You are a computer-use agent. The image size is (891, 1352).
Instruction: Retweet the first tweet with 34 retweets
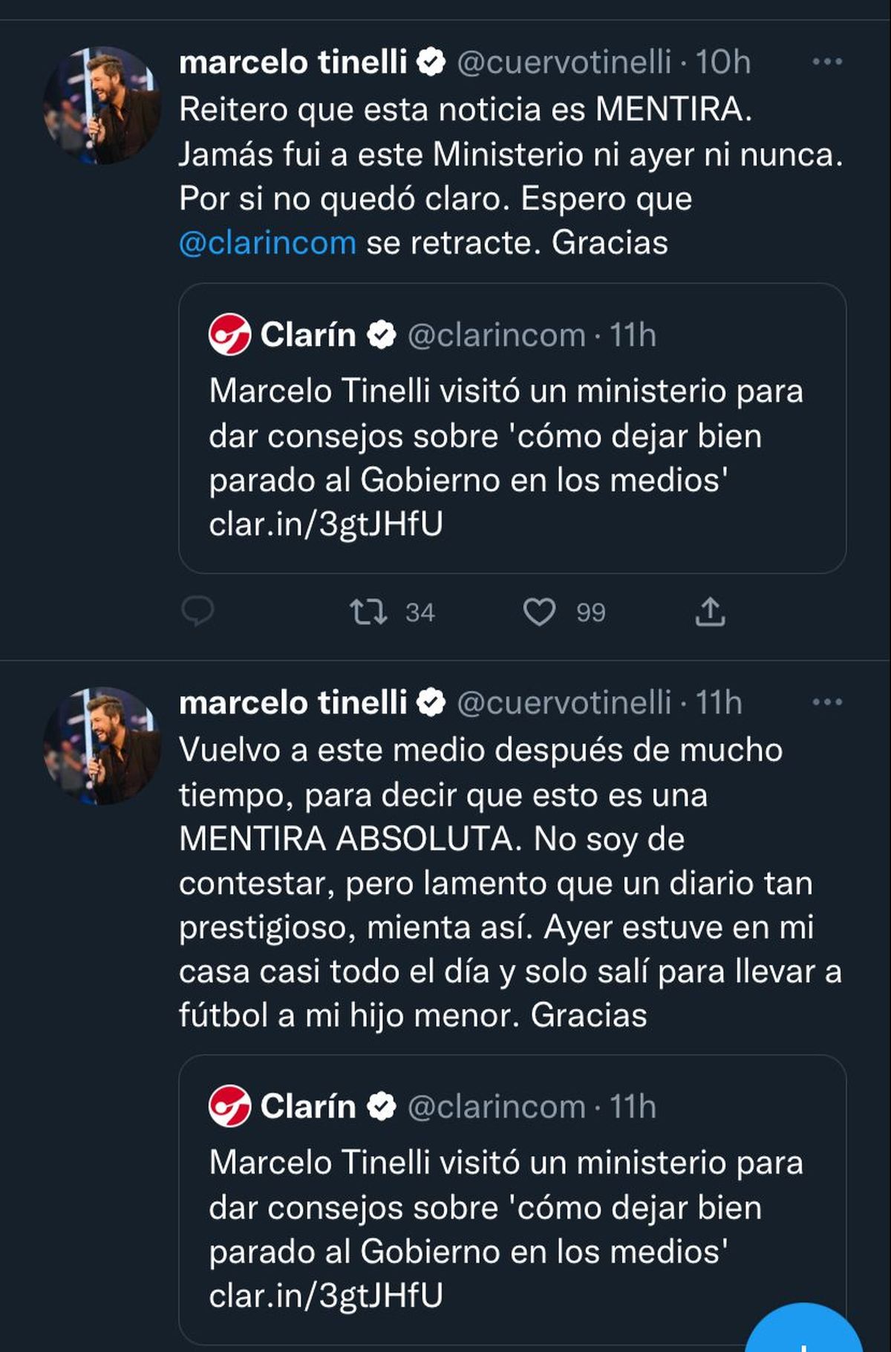368,612
